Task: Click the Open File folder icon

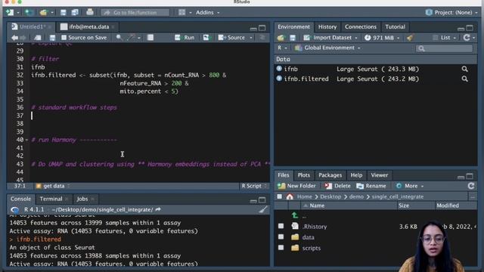Action: [x=43, y=12]
